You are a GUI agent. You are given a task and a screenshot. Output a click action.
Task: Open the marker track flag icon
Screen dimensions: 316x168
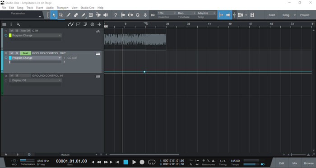[78, 24]
